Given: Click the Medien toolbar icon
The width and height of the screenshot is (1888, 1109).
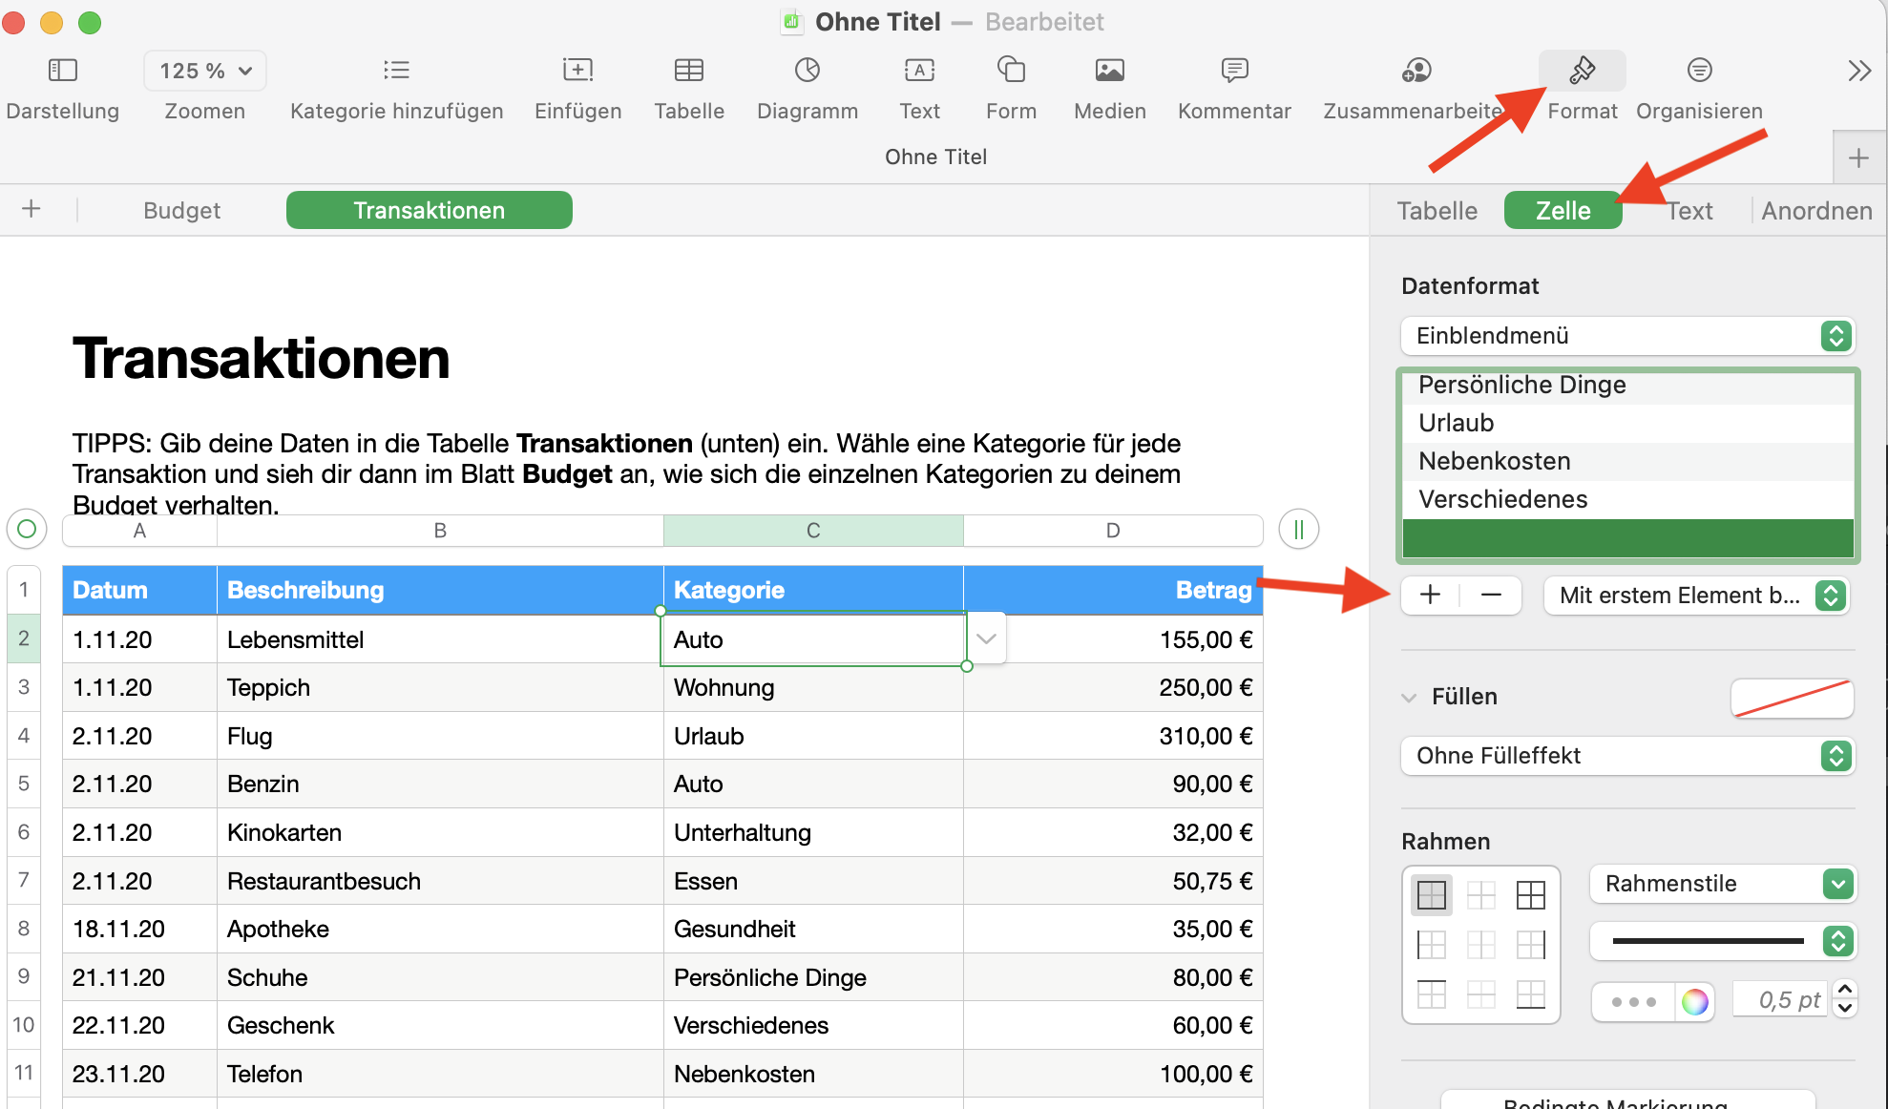Looking at the screenshot, I should (x=1109, y=71).
